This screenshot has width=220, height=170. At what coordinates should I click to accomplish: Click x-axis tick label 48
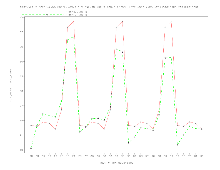click(x=129, y=156)
